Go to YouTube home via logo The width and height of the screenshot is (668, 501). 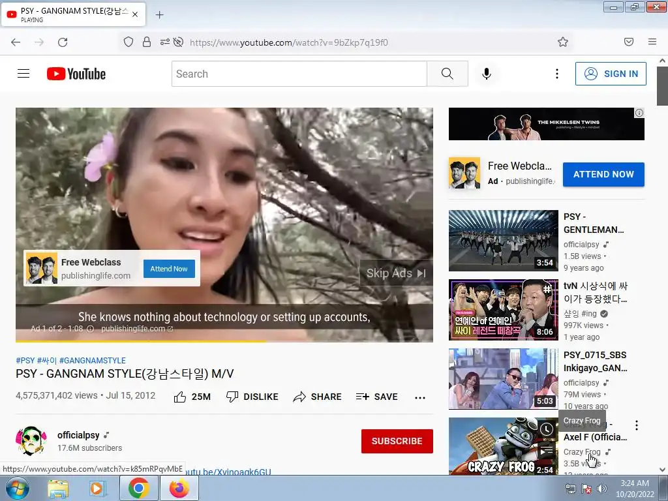[76, 74]
